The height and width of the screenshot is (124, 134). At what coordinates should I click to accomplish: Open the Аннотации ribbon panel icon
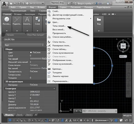[27, 19]
